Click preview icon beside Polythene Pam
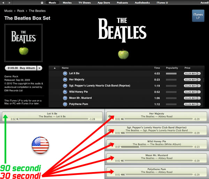 pyautogui.click(x=65, y=104)
